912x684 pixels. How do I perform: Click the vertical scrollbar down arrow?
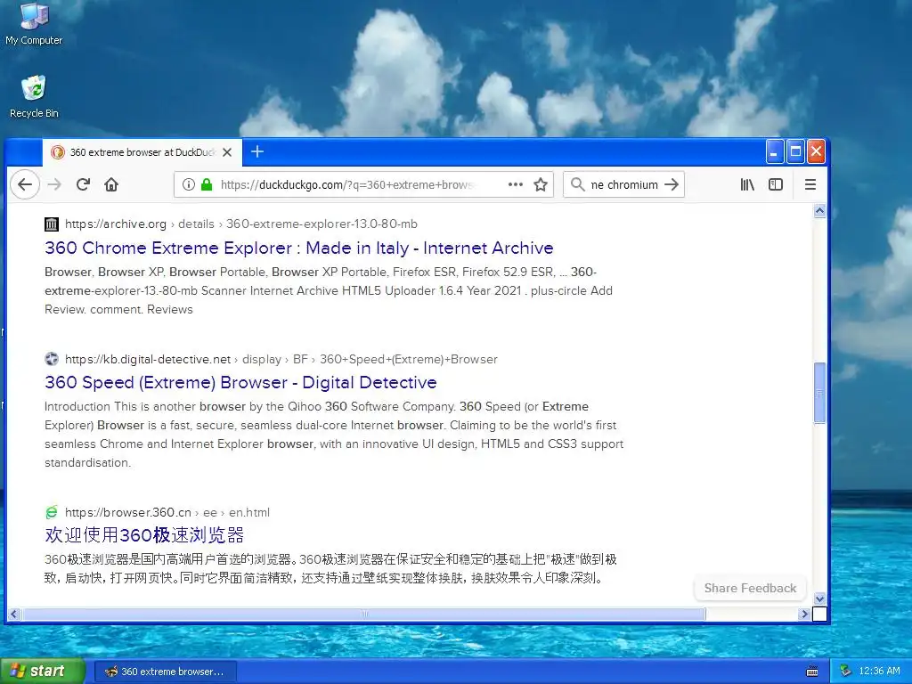[x=819, y=598]
